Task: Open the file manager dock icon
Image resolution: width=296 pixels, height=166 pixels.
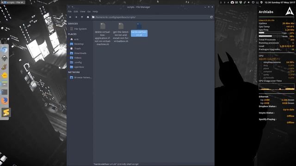Action: click(x=5, y=84)
